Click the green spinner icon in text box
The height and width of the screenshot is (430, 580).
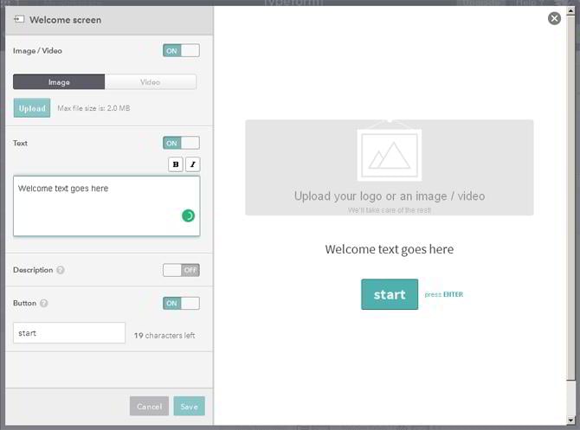[x=188, y=215]
